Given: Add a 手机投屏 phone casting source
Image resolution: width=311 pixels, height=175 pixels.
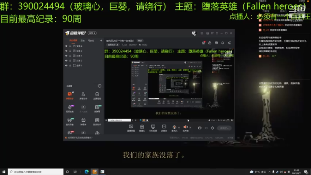Looking at the screenshot, I should pos(153,128).
